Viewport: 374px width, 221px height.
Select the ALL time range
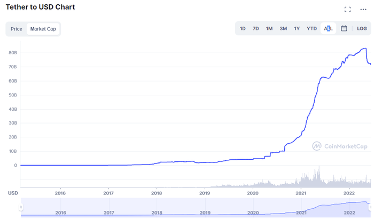[x=328, y=29]
